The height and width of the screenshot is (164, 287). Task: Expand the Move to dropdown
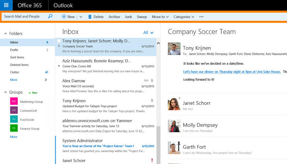coord(160,17)
